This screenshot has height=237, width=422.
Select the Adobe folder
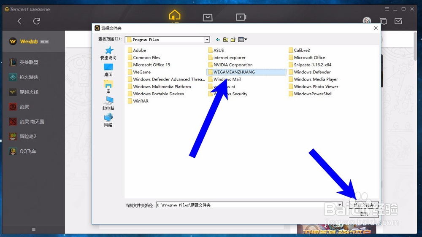pyautogui.click(x=137, y=50)
